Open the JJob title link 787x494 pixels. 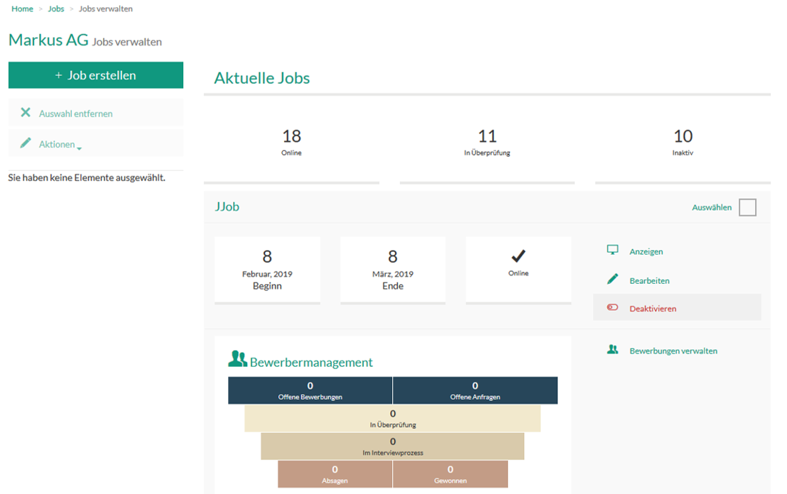[227, 207]
